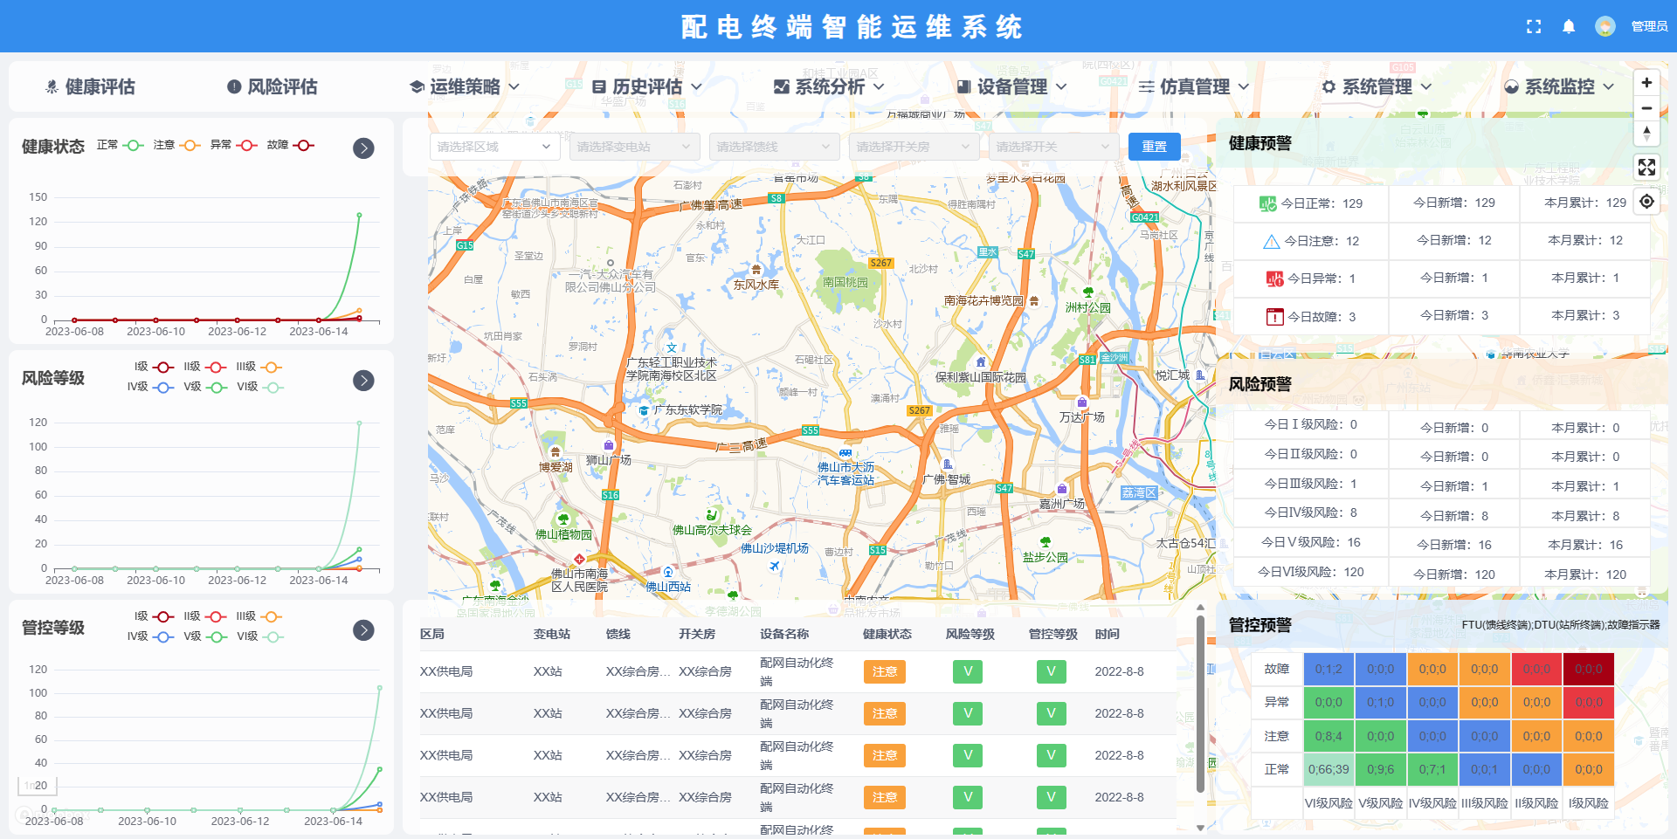Click the dark red 故障 I级风险 matrix cell

point(1589,669)
